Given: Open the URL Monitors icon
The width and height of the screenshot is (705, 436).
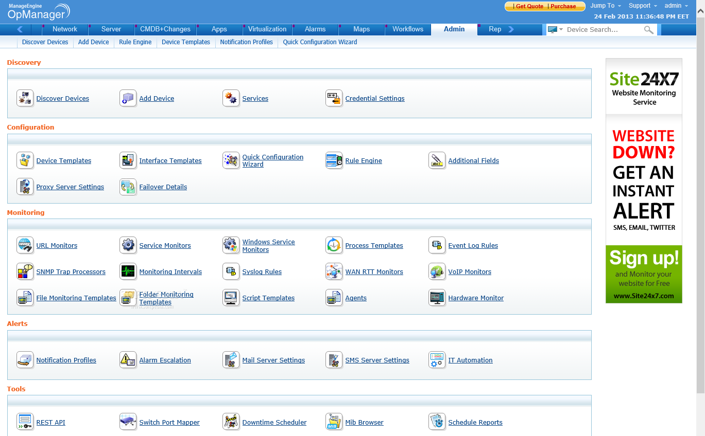Looking at the screenshot, I should pos(25,245).
